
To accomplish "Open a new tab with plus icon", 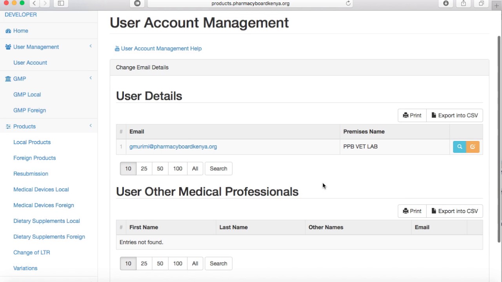I will (x=497, y=5).
